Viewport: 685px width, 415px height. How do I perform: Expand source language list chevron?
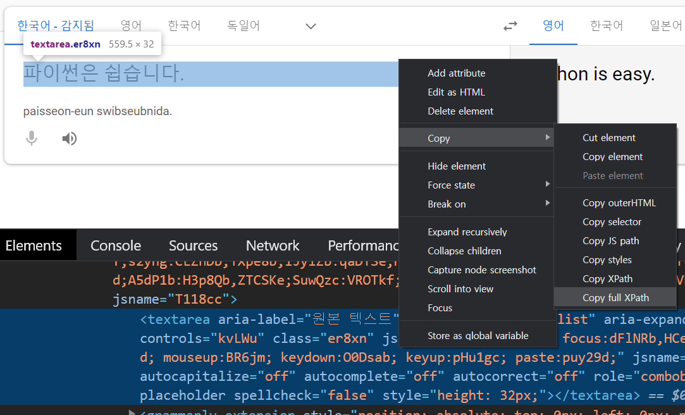coord(311,26)
